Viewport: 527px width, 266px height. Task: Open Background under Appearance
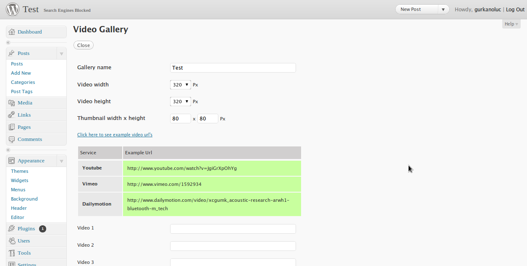coord(24,199)
